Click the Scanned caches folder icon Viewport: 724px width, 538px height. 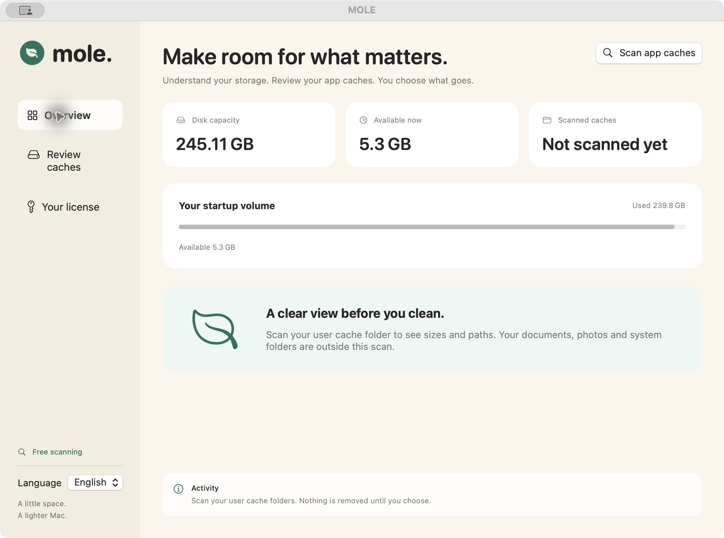[547, 120]
